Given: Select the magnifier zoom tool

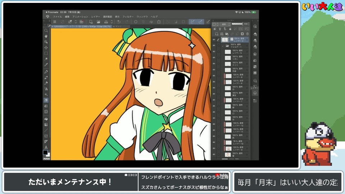Looking at the screenshot, I should [46, 31].
